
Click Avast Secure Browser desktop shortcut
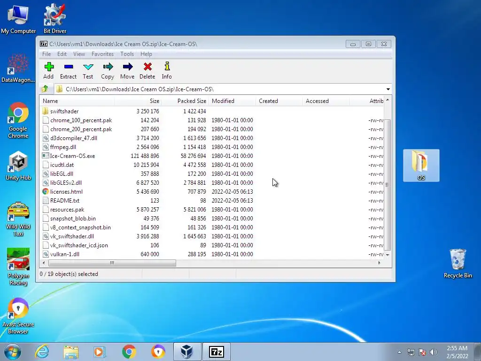pyautogui.click(x=18, y=315)
